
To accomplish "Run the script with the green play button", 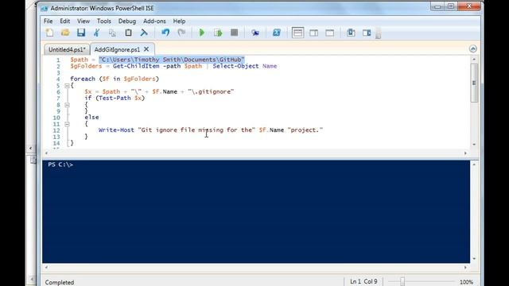I will 202,33.
